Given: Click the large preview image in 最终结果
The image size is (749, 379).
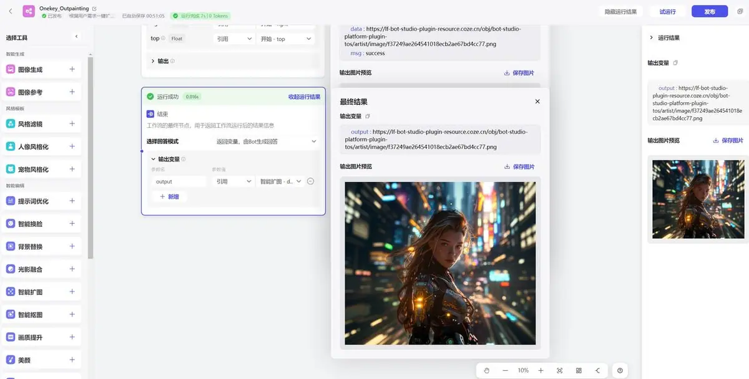Looking at the screenshot, I should pyautogui.click(x=440, y=263).
